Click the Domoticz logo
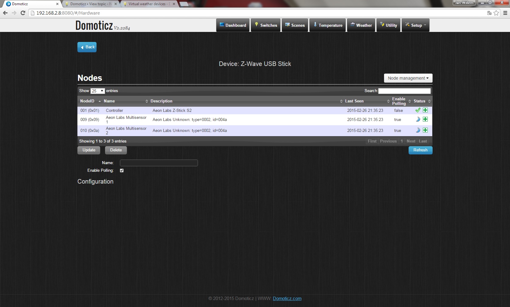This screenshot has width=510, height=307. pyautogui.click(x=103, y=26)
